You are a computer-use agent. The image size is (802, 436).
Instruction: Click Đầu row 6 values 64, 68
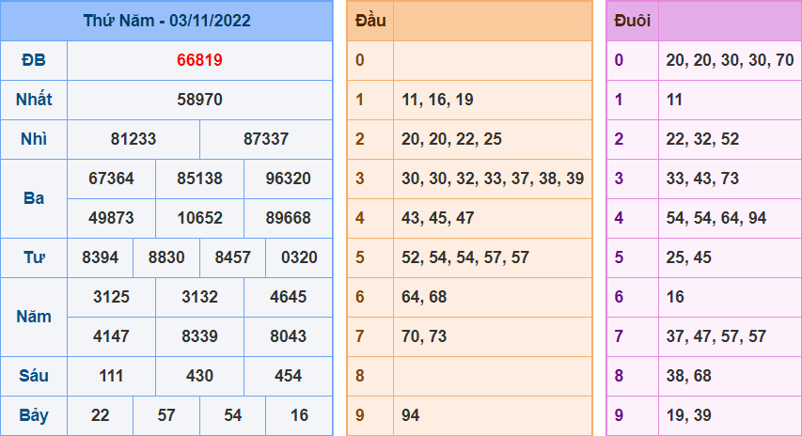424,296
